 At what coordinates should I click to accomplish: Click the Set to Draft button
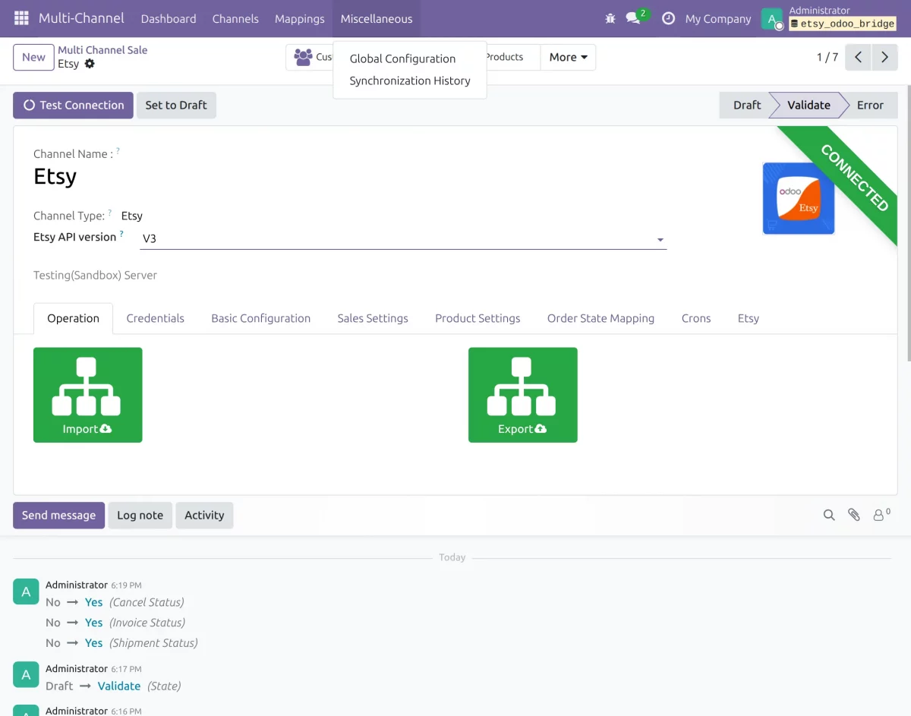[176, 105]
